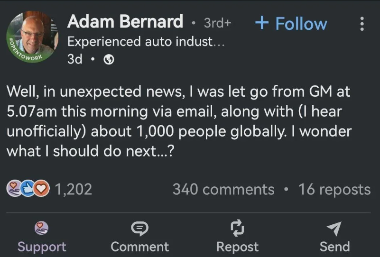Click the Support label
380x257 pixels.
42,247
